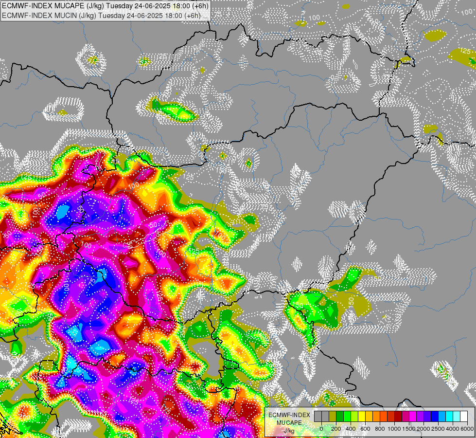This screenshot has height=438, width=476.
Task: Click the legend scale value 2500
Action: tap(438, 429)
